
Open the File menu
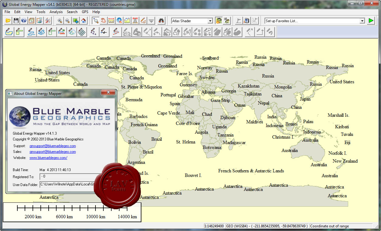(x=7, y=12)
